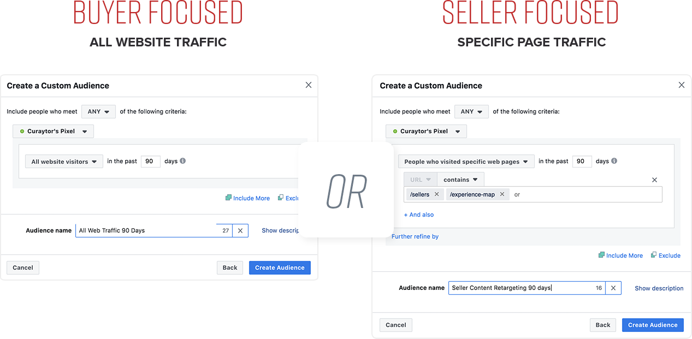Clear the All Web Traffic 90 Days name
Viewport: 692px width, 339px height.
pos(240,230)
